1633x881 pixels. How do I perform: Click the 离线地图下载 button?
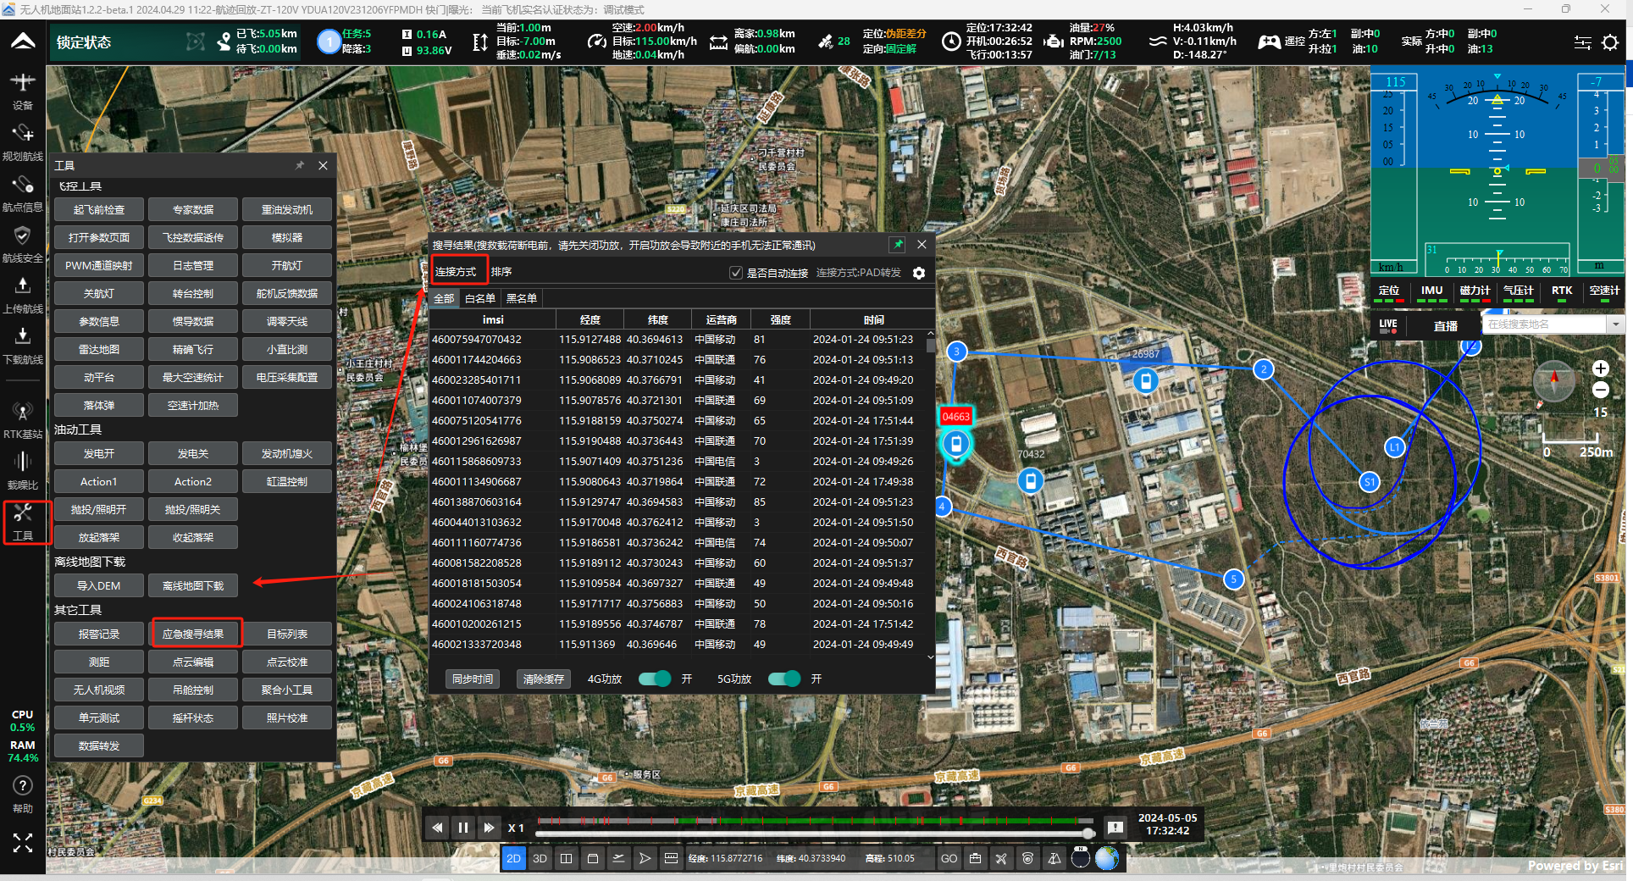tap(193, 585)
